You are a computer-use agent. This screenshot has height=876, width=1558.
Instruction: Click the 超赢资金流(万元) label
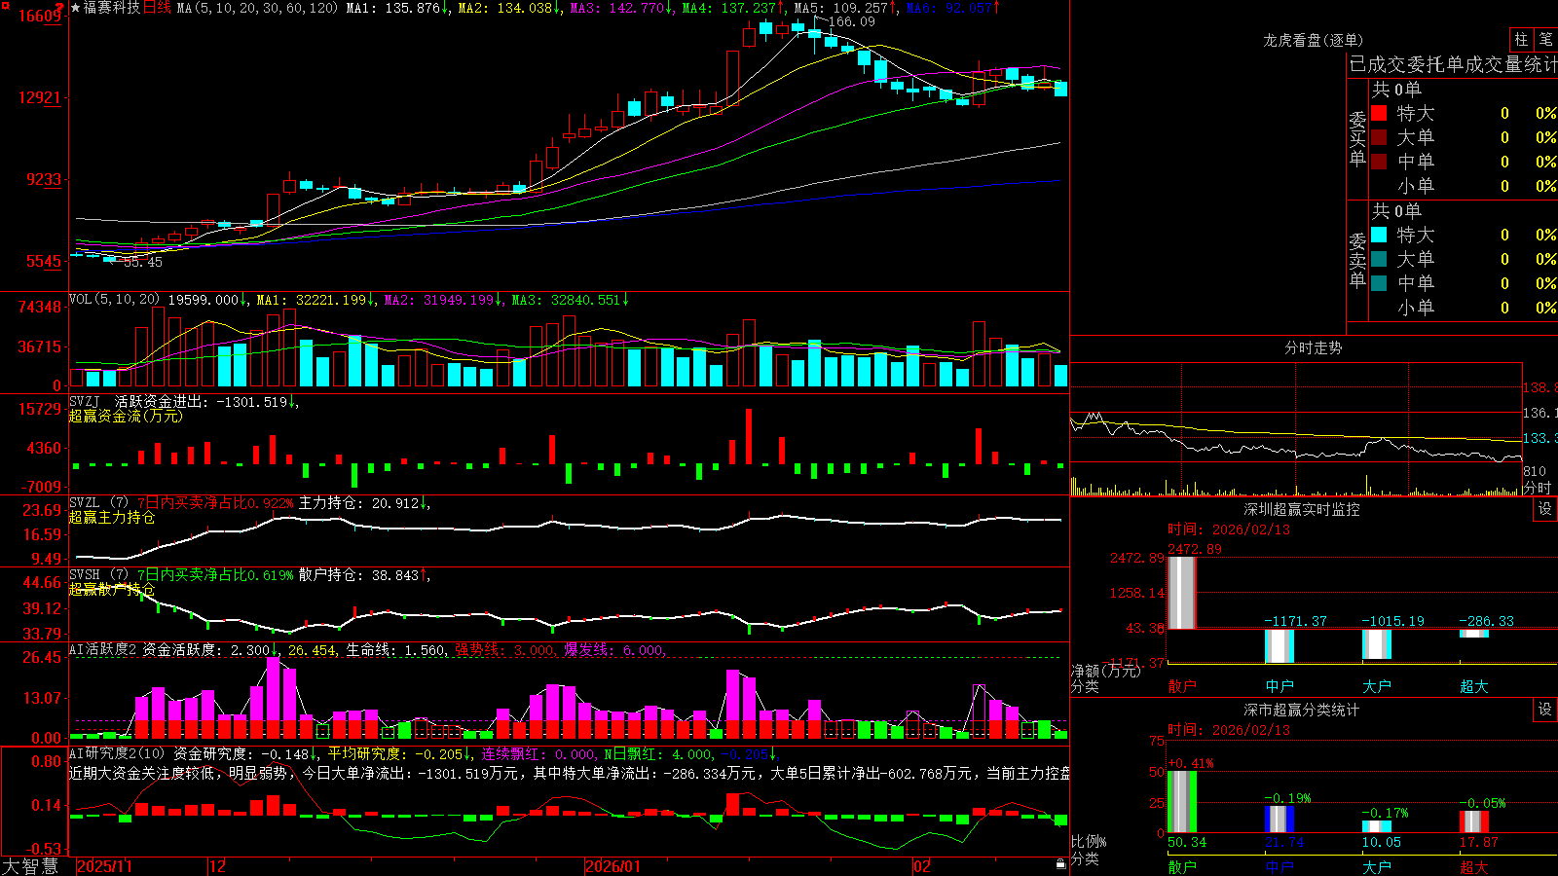[x=126, y=416]
